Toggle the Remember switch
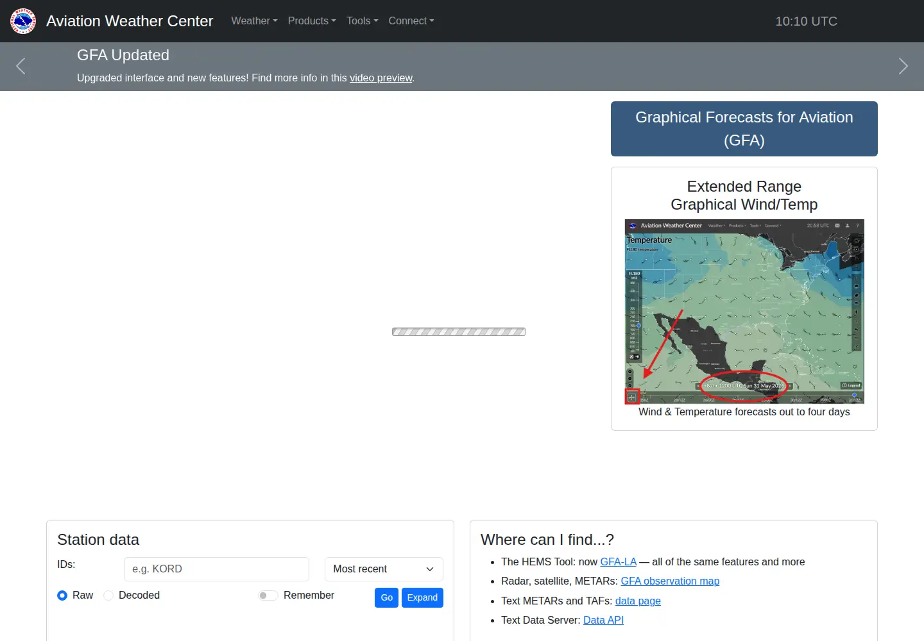This screenshot has height=641, width=924. (268, 595)
